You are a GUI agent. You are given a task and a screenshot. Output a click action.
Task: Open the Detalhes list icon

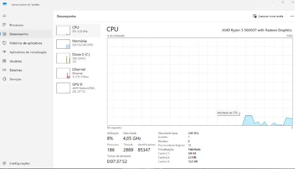point(4,70)
